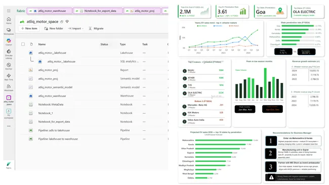Switch to the atliq_motor_warehouse tab
This screenshot has height=185, width=329.
(50, 11)
